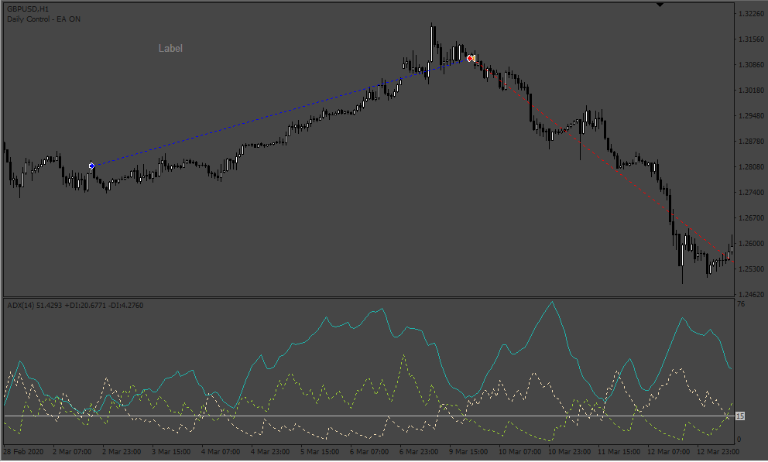The image size is (768, 462).
Task: Select the blue dashed trade line
Action: 279,112
